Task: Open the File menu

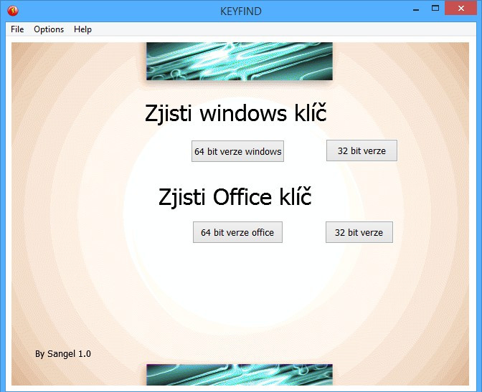Action: tap(17, 29)
